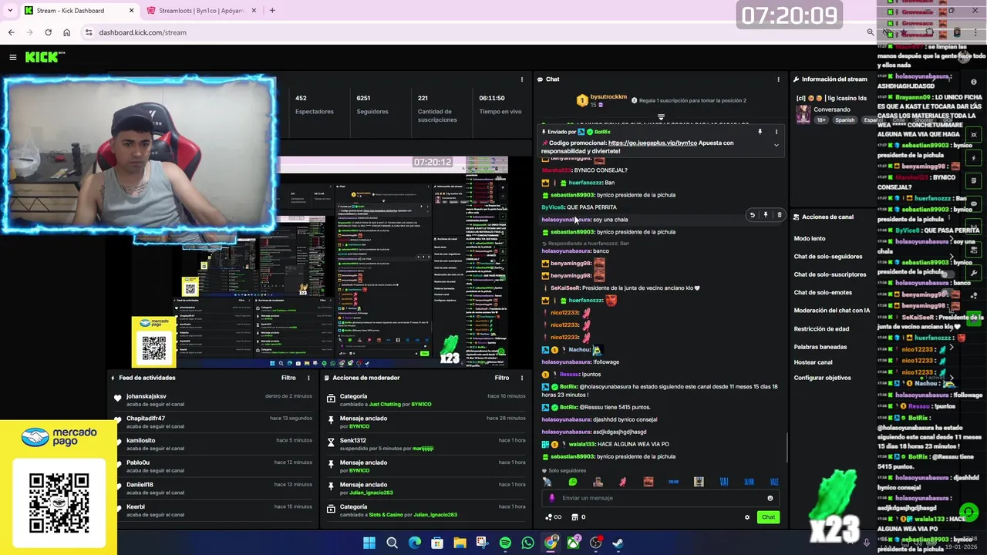Open 'Configurar objetivos' action

pos(822,378)
